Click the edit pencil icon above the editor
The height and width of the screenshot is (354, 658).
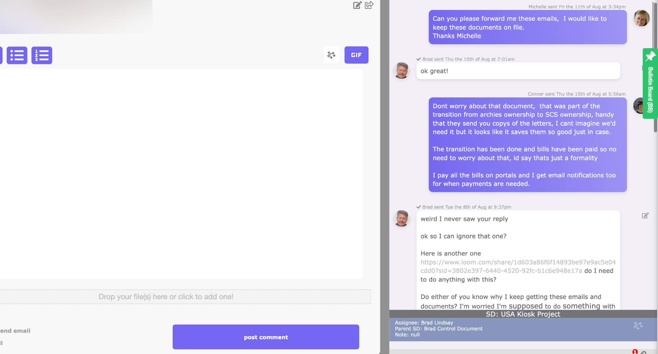(357, 5)
